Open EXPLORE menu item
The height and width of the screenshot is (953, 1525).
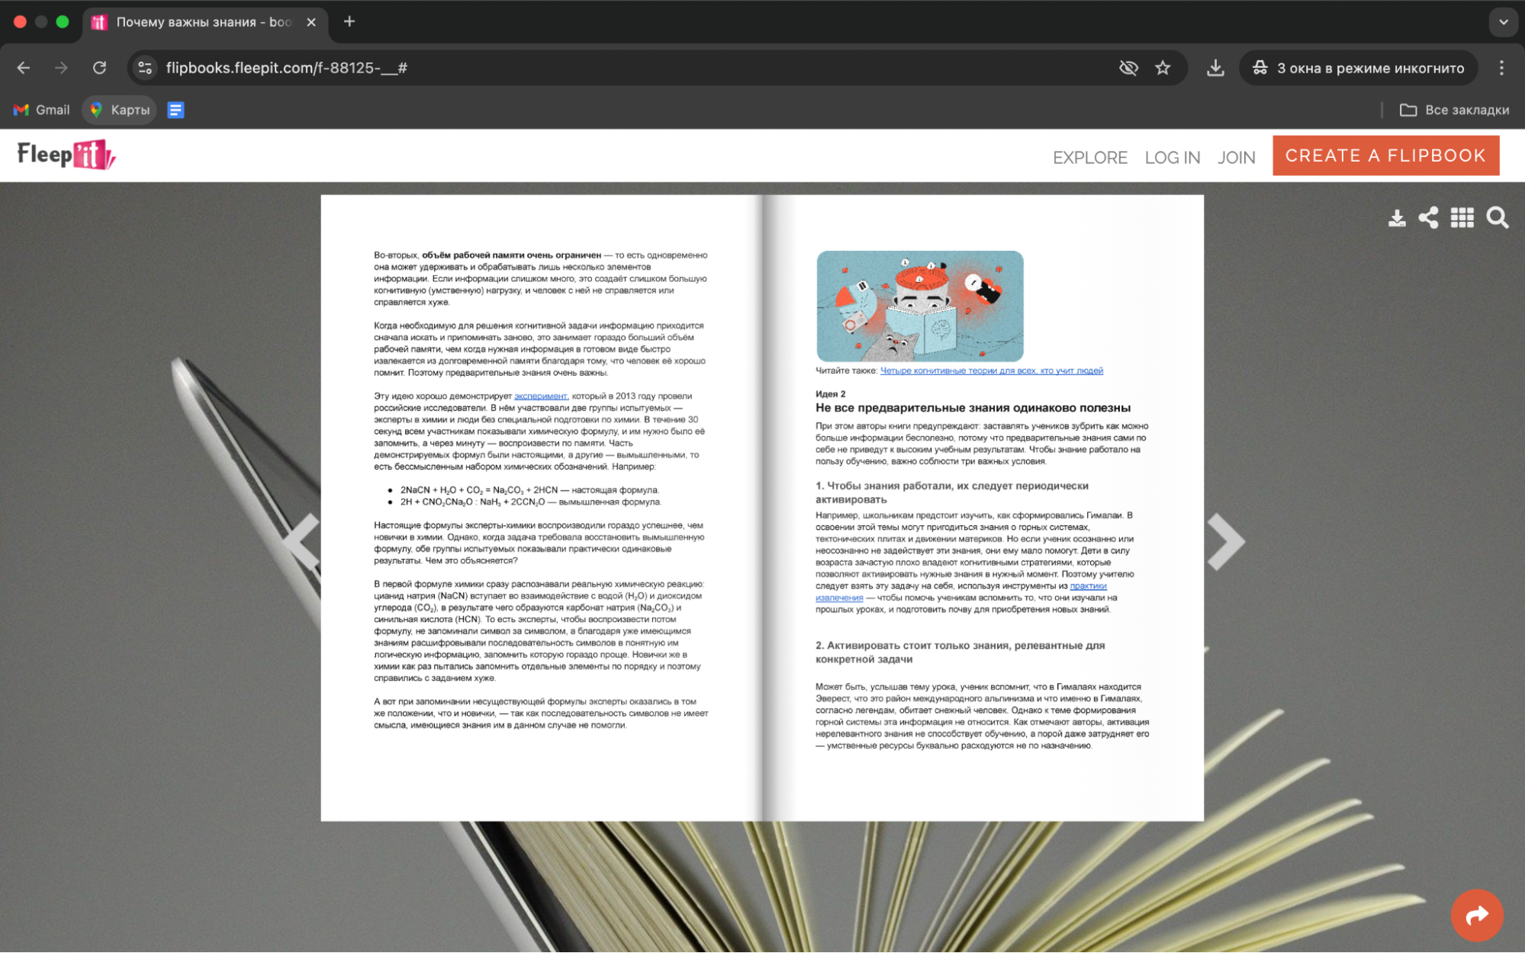click(x=1089, y=157)
